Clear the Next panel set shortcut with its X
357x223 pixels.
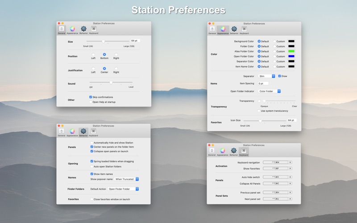291,198
